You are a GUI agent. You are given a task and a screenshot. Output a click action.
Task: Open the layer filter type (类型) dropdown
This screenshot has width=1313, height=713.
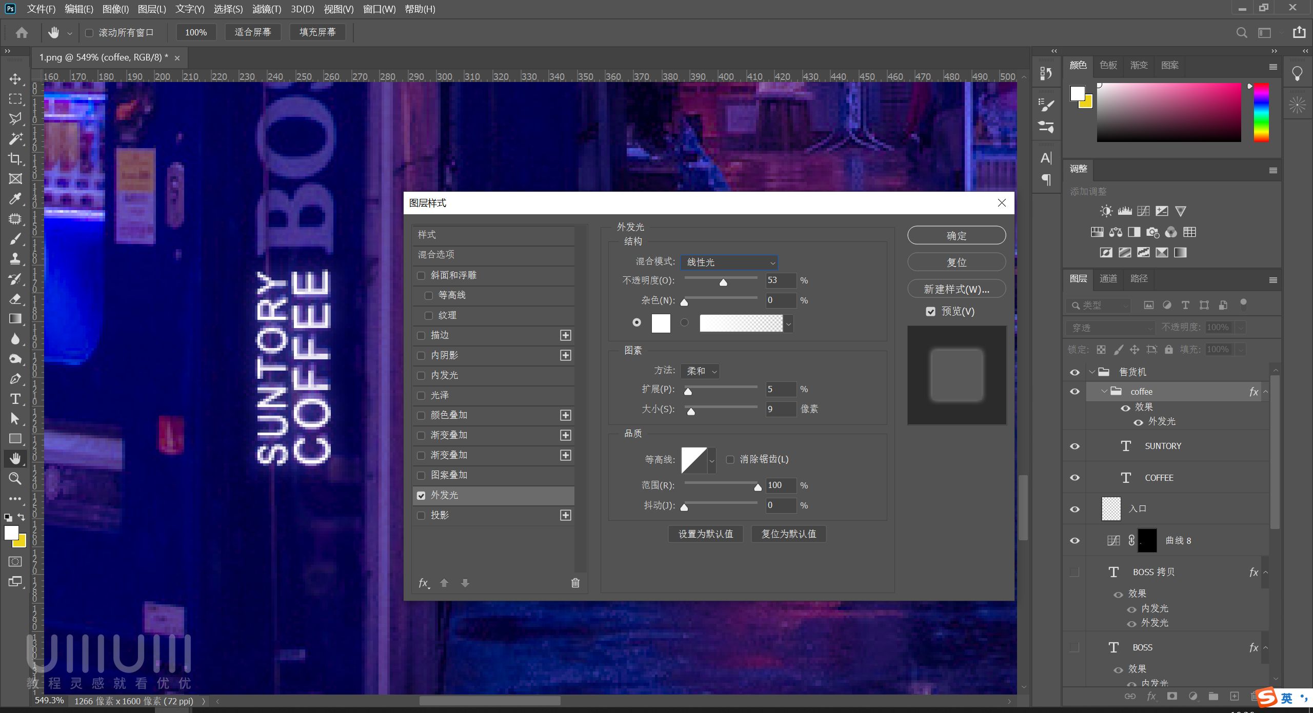click(x=1099, y=305)
